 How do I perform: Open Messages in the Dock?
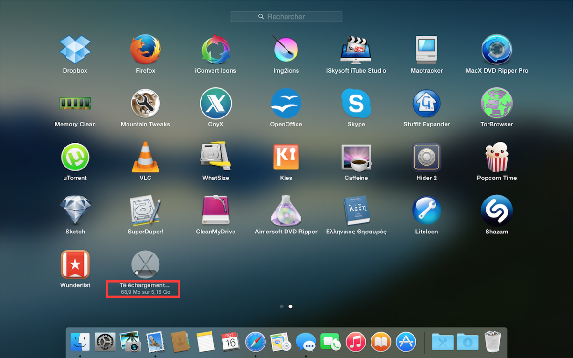point(306,342)
